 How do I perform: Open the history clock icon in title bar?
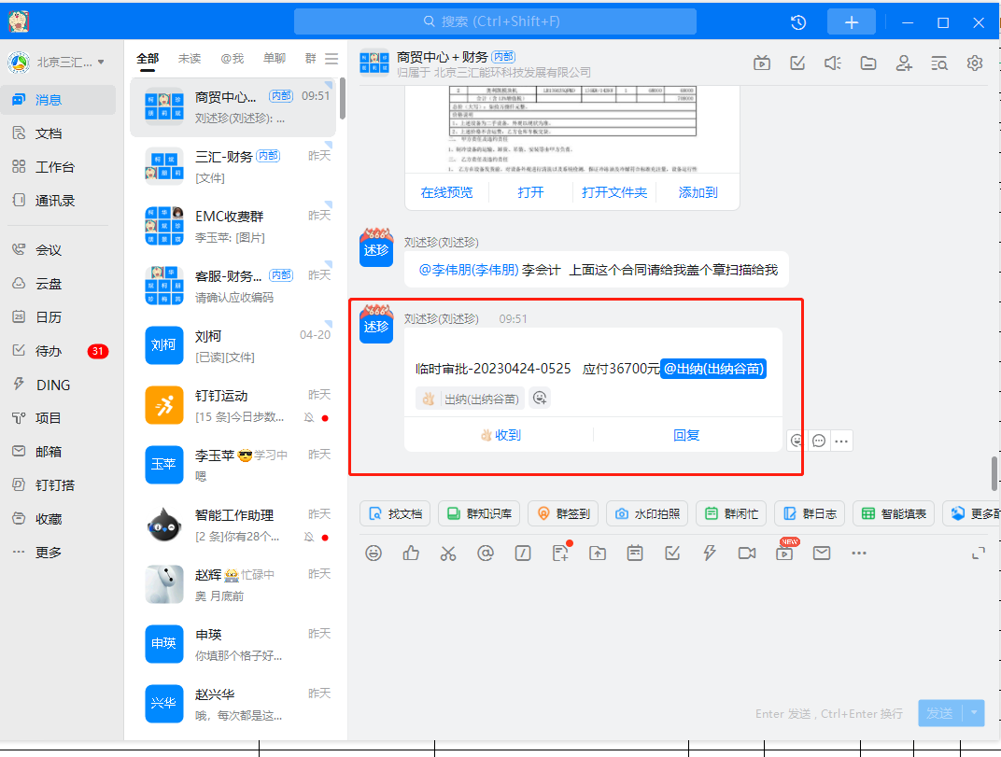coord(798,22)
